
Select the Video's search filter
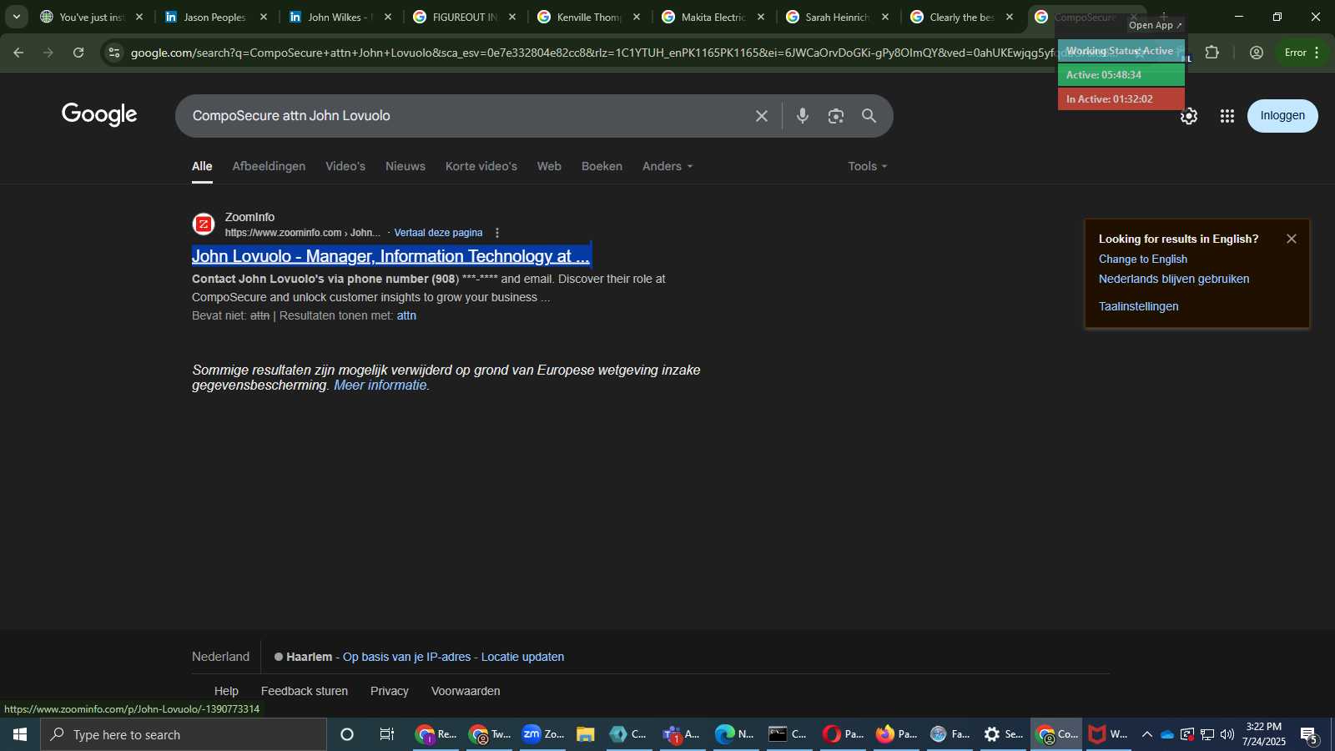click(x=345, y=166)
